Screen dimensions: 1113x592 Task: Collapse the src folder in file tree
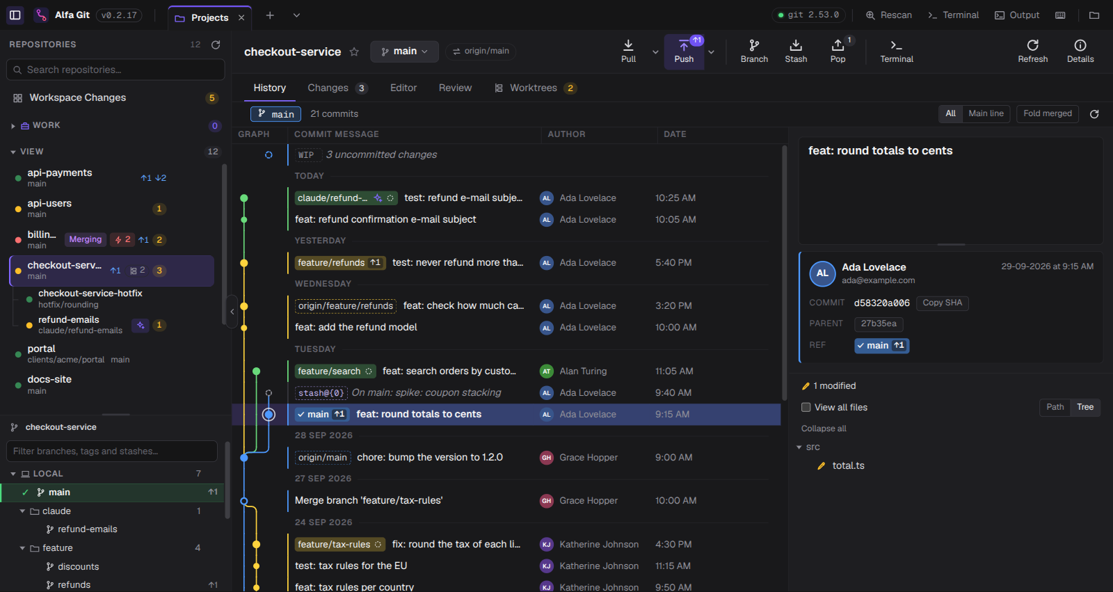click(799, 447)
